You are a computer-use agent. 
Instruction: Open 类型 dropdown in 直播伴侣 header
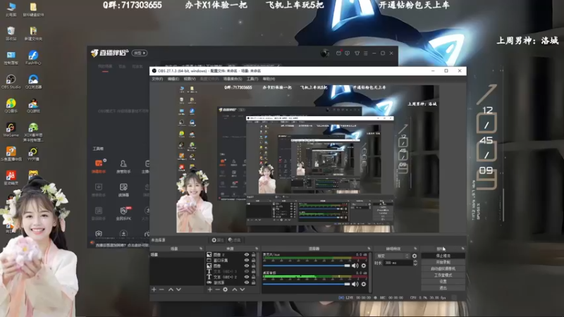click(140, 54)
